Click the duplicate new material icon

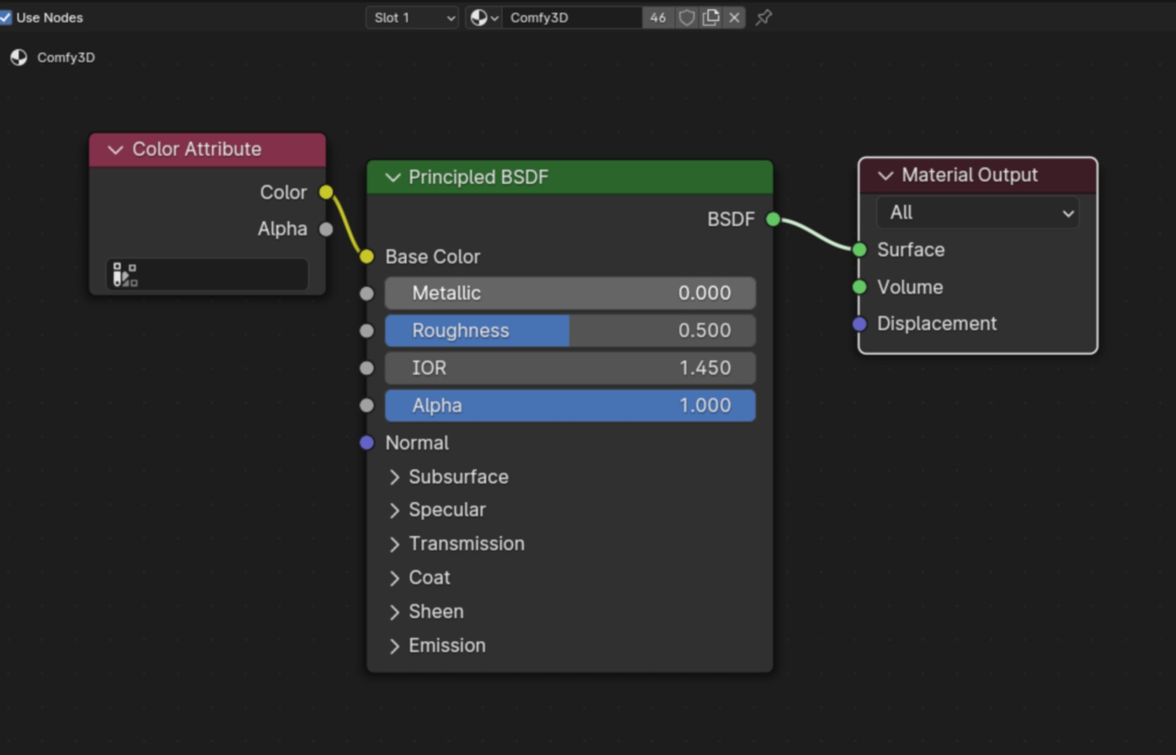point(711,17)
